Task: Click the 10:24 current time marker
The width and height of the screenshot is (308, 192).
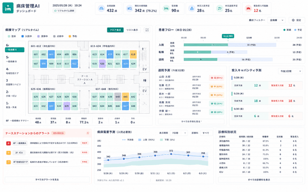Action: [x=228, y=36]
